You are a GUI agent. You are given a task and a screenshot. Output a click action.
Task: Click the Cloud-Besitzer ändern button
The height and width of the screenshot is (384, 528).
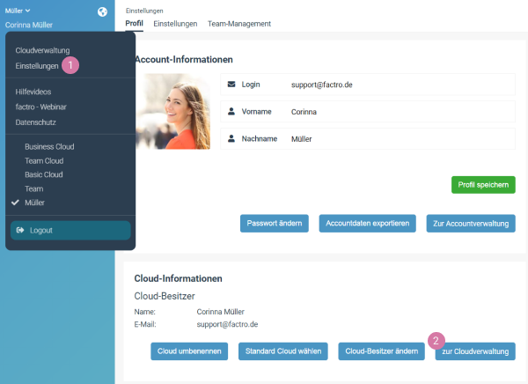(x=381, y=351)
